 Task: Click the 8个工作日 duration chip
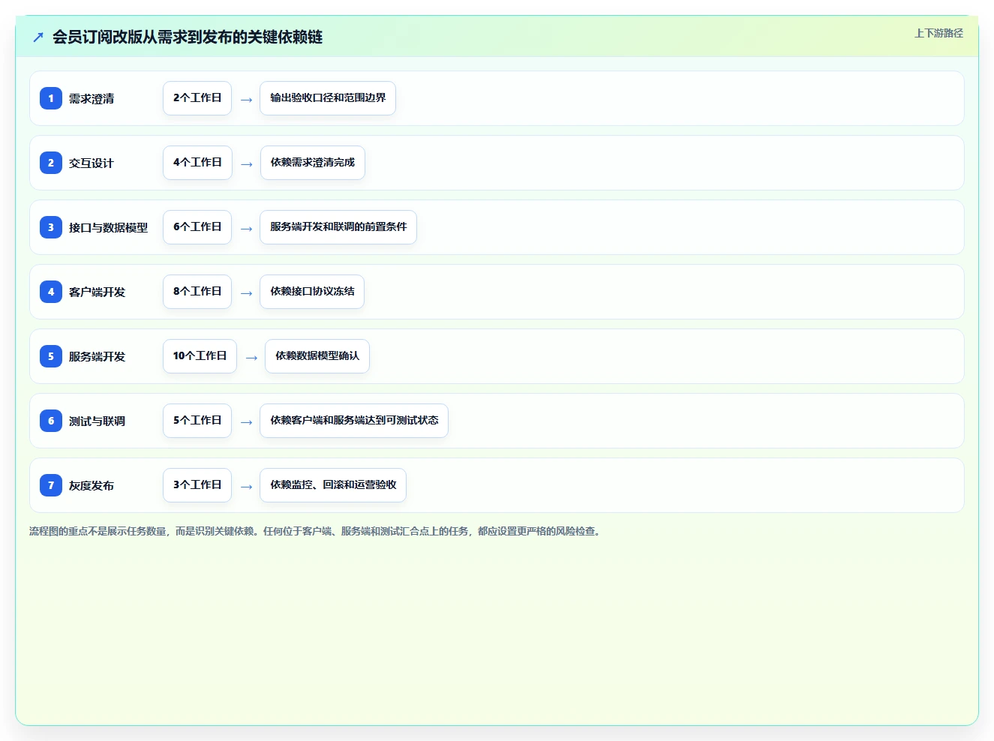[x=197, y=292]
